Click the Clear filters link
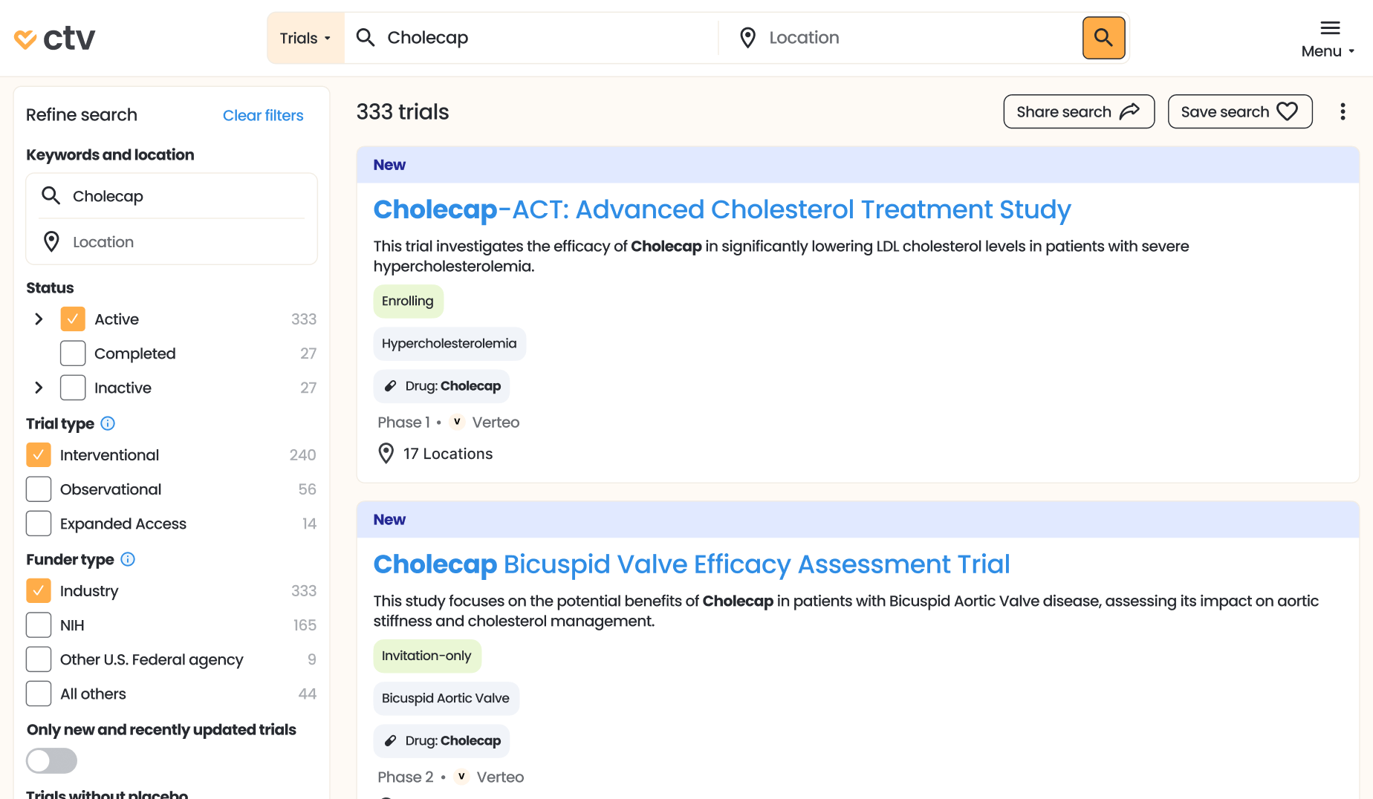 [263, 115]
